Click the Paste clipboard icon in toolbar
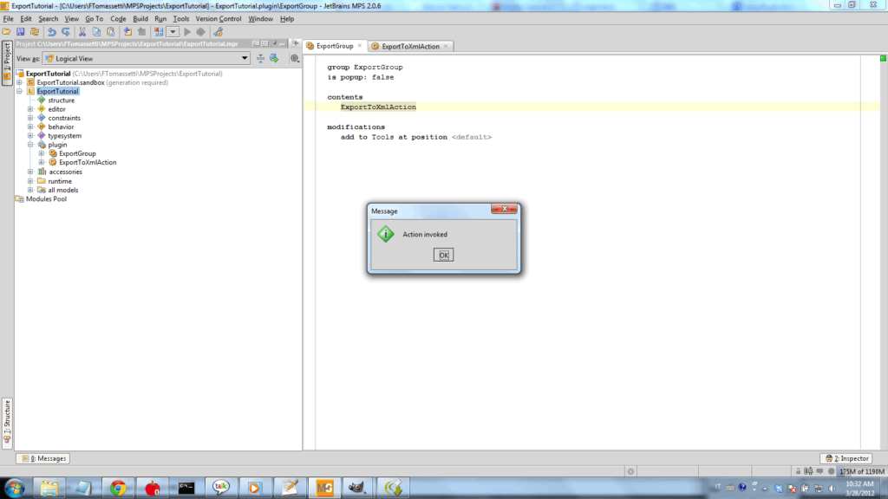The image size is (888, 499). (110, 32)
